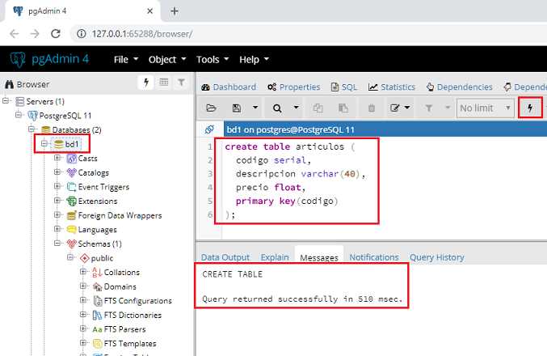Click the Copy icon in query toolbar
547x356 pixels.
click(x=318, y=108)
